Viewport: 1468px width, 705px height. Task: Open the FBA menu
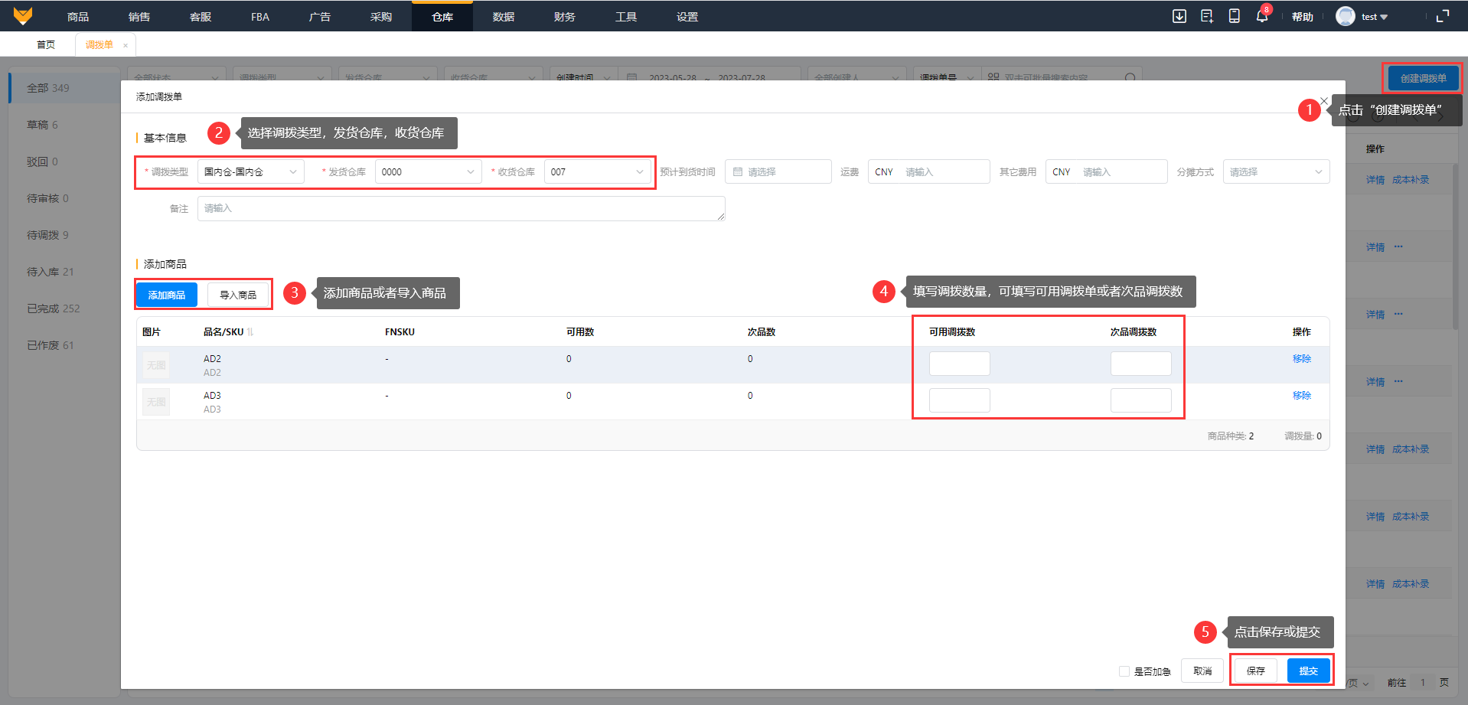[x=260, y=17]
